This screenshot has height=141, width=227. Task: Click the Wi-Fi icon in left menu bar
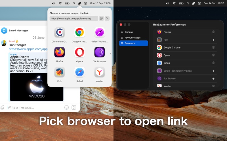point(60,3)
